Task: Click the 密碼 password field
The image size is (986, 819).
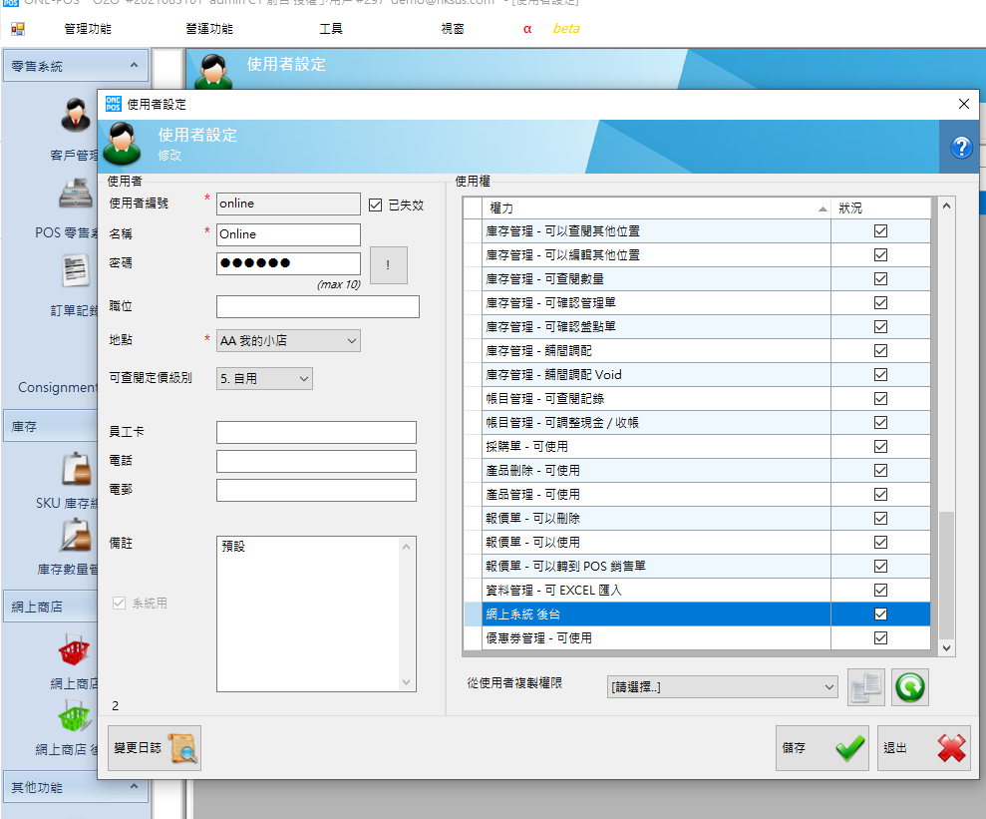Action: click(288, 263)
